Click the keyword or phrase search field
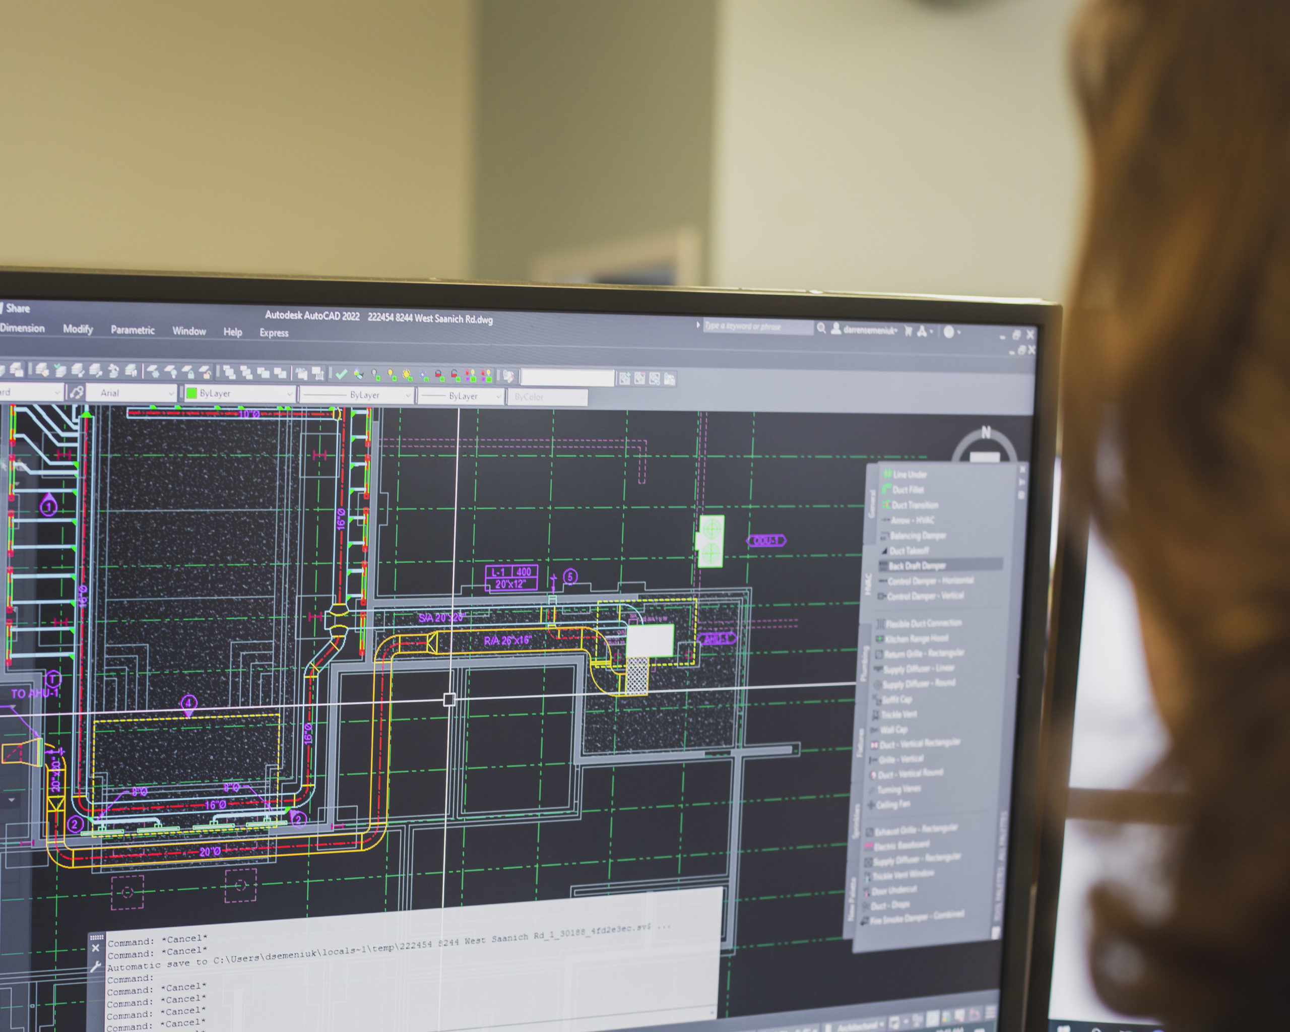1290x1032 pixels. [758, 326]
